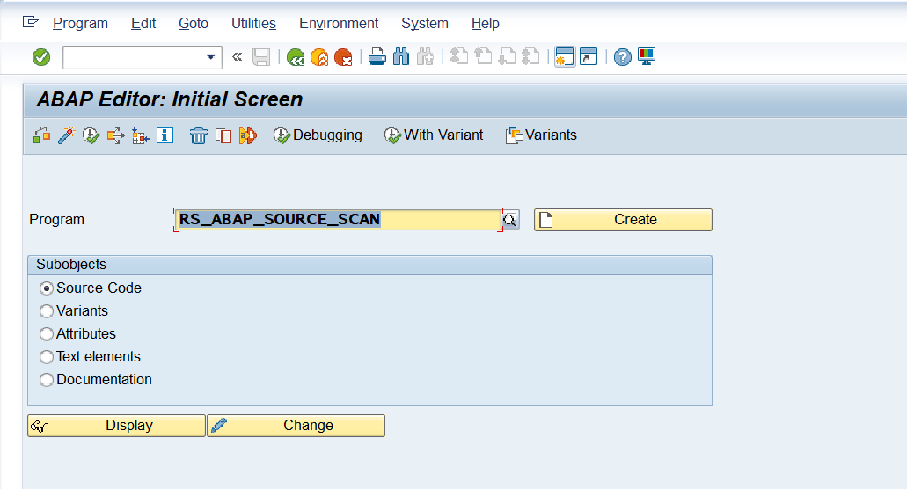Viewport: 907px width, 489px height.
Task: Open the Help menu
Action: pyautogui.click(x=485, y=23)
